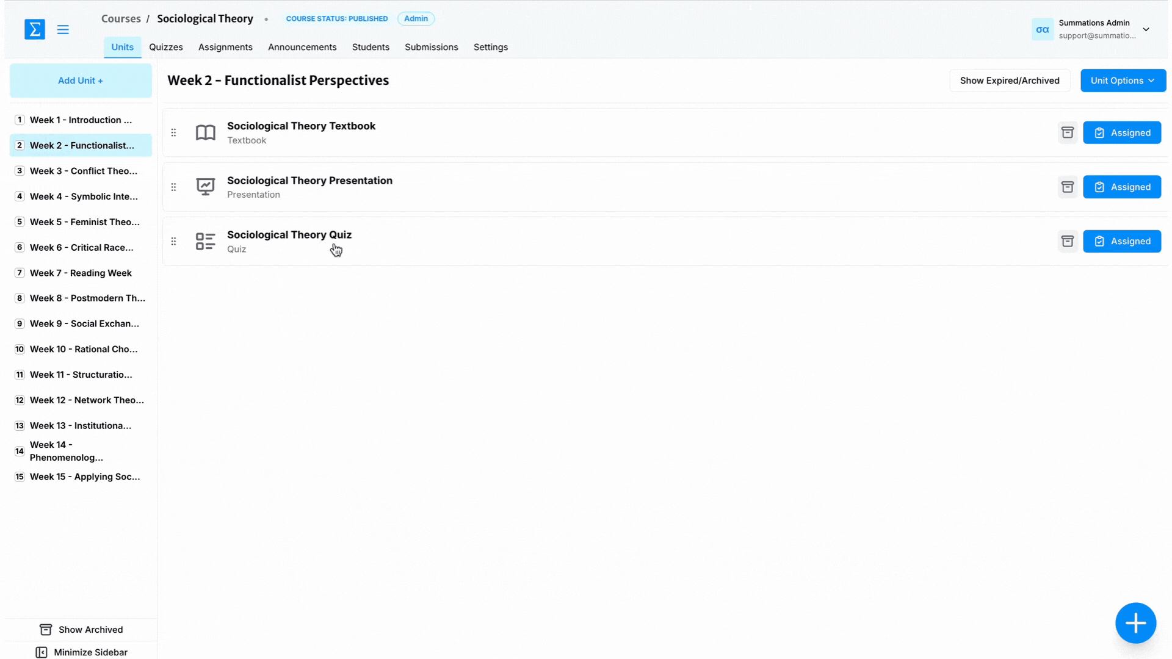Grab the drag handle beside Textbook row
The width and height of the screenshot is (1172, 659).
174,132
